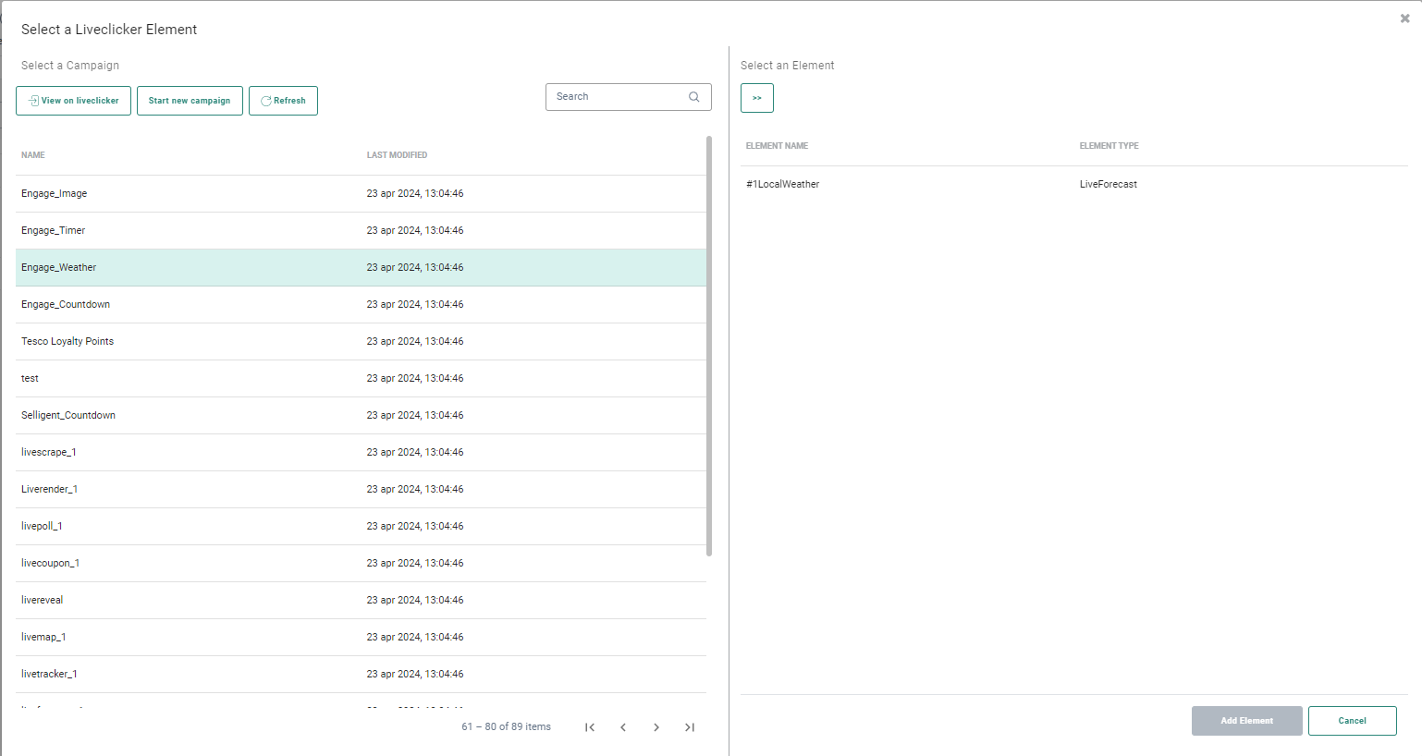Click the search magnifier icon
Screen dimensions: 1422x756
point(693,97)
